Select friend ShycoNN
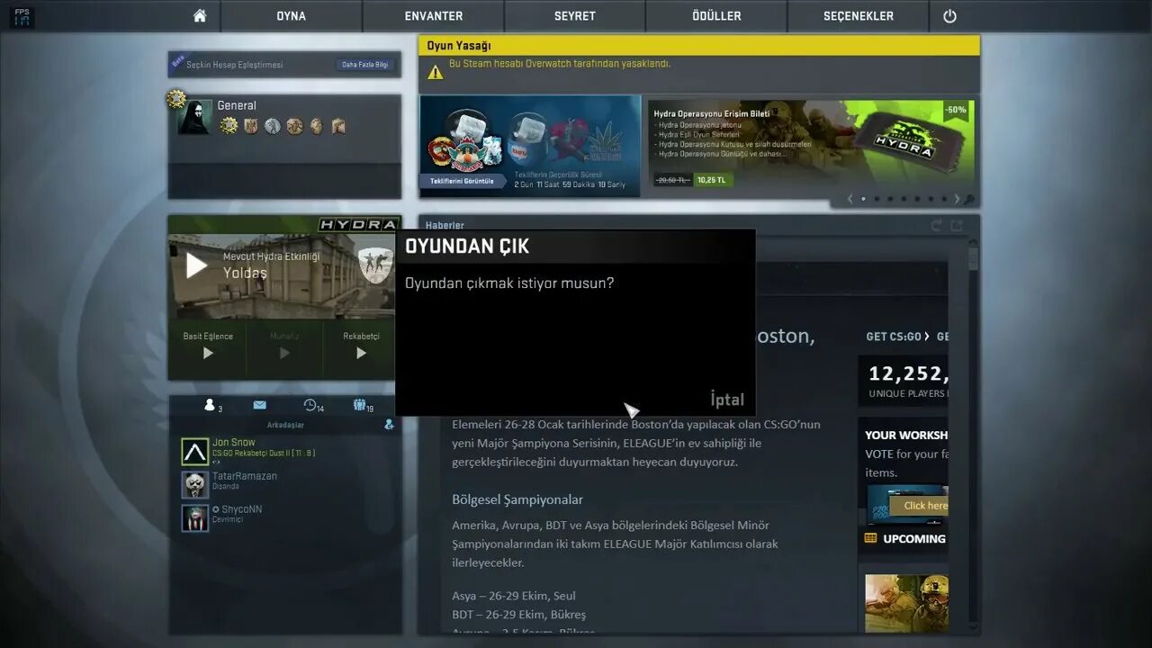Image resolution: width=1152 pixels, height=648 pixels. click(x=286, y=518)
